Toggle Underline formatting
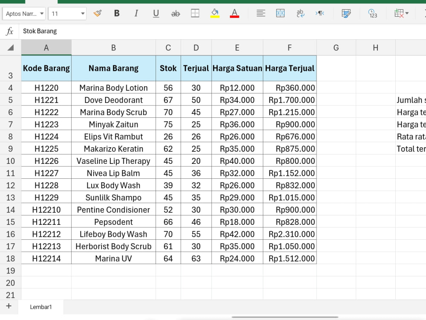Viewport: 426px width, 320px height. click(x=156, y=13)
